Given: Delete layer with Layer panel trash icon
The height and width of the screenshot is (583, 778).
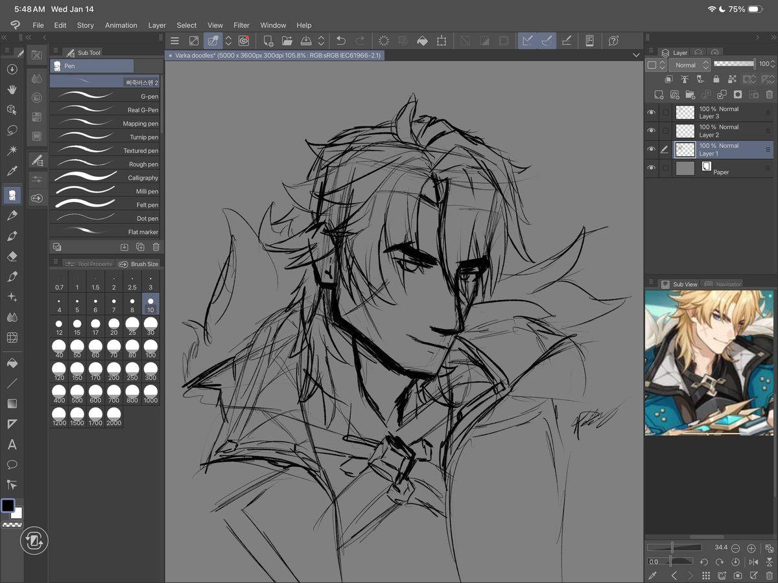Looking at the screenshot, I should 770,94.
